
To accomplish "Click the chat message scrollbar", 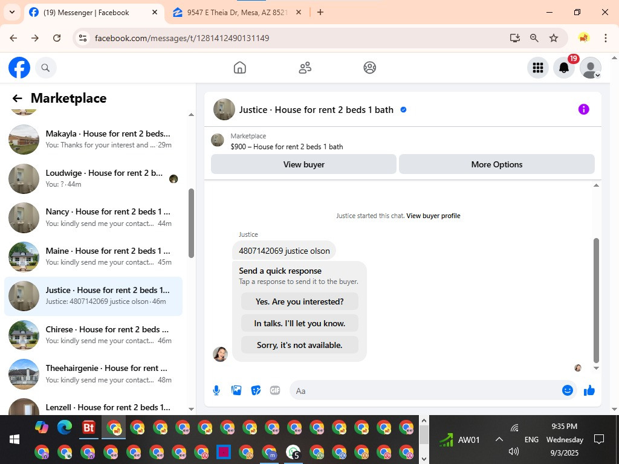I will click(596, 300).
